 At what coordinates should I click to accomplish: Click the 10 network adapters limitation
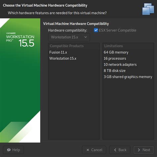(x=120, y=64)
